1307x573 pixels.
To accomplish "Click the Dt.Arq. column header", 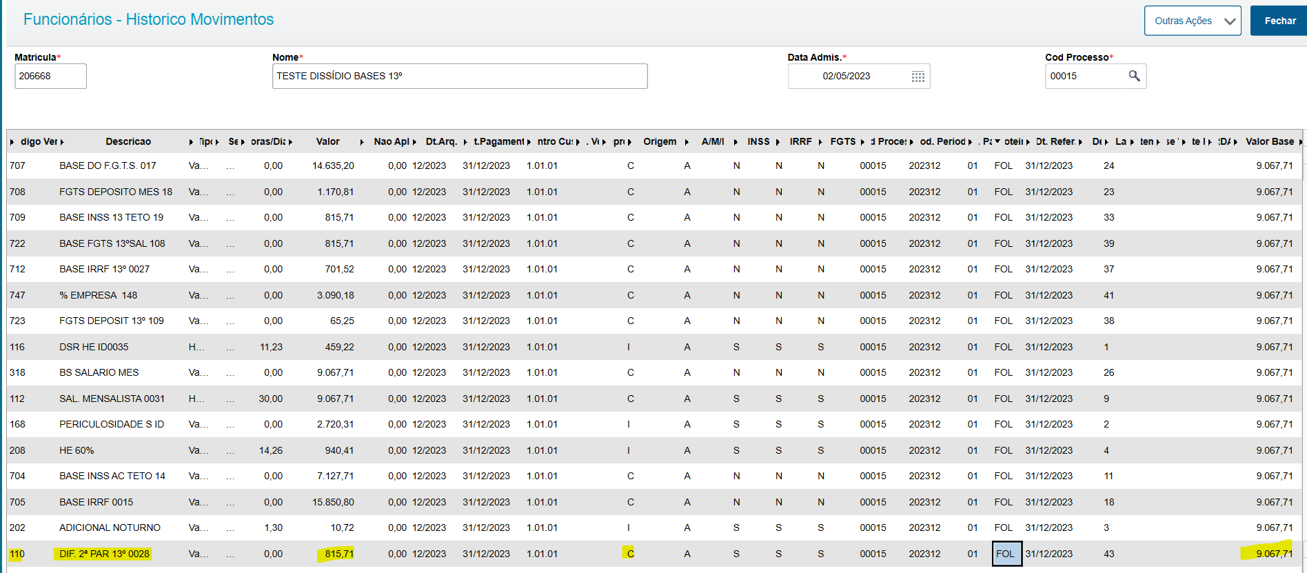I will coord(441,141).
